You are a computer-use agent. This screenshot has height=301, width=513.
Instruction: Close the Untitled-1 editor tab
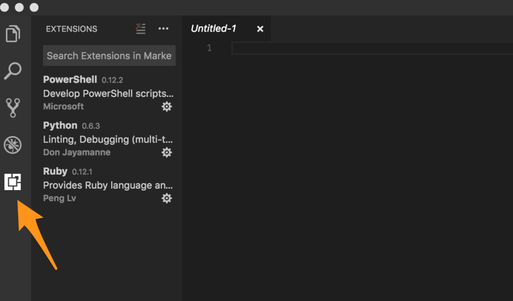(x=260, y=29)
